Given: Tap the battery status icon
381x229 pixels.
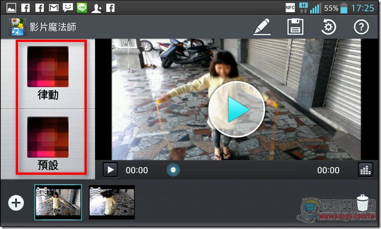Looking at the screenshot, I should click(x=344, y=8).
